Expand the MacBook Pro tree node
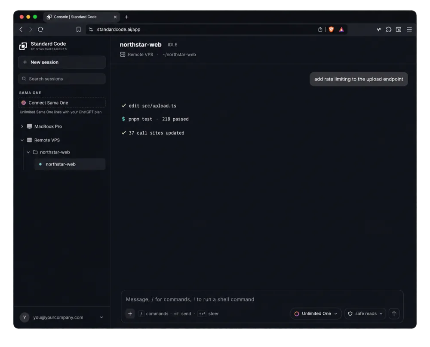This screenshot has width=430, height=347. coord(22,126)
